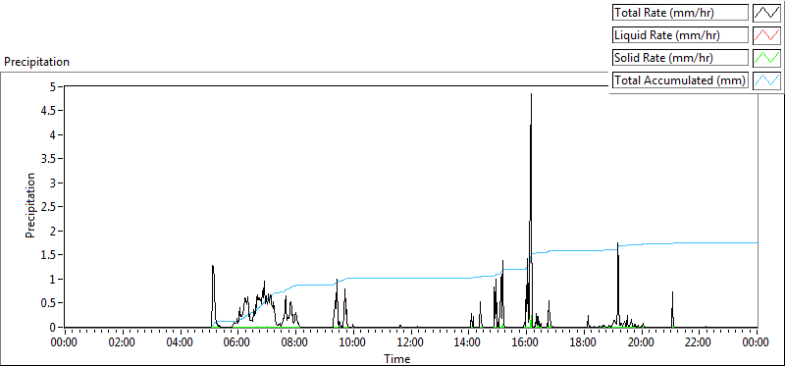The image size is (785, 366).
Task: Click the x-axis time label 08:00
Action: coord(295,343)
